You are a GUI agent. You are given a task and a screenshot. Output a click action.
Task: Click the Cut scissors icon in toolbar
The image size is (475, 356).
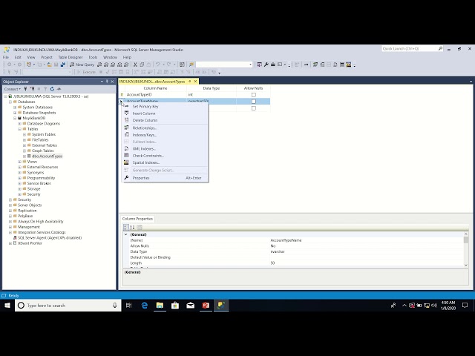pyautogui.click(x=135, y=65)
